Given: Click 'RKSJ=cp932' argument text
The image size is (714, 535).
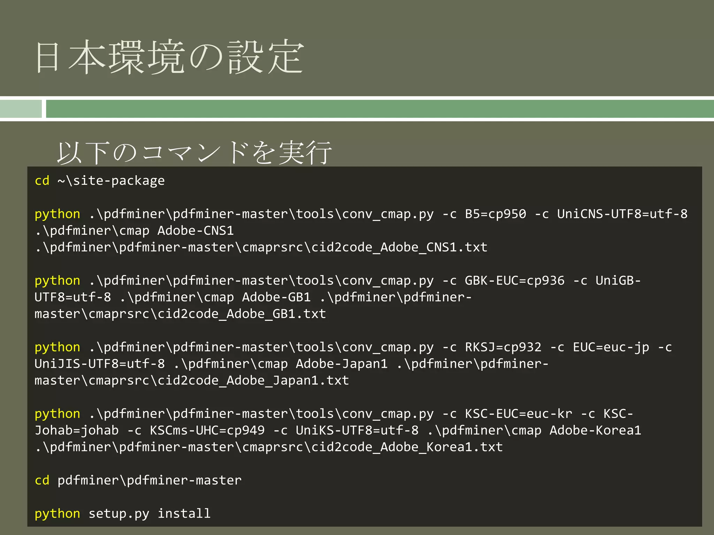Looking at the screenshot, I should [503, 347].
